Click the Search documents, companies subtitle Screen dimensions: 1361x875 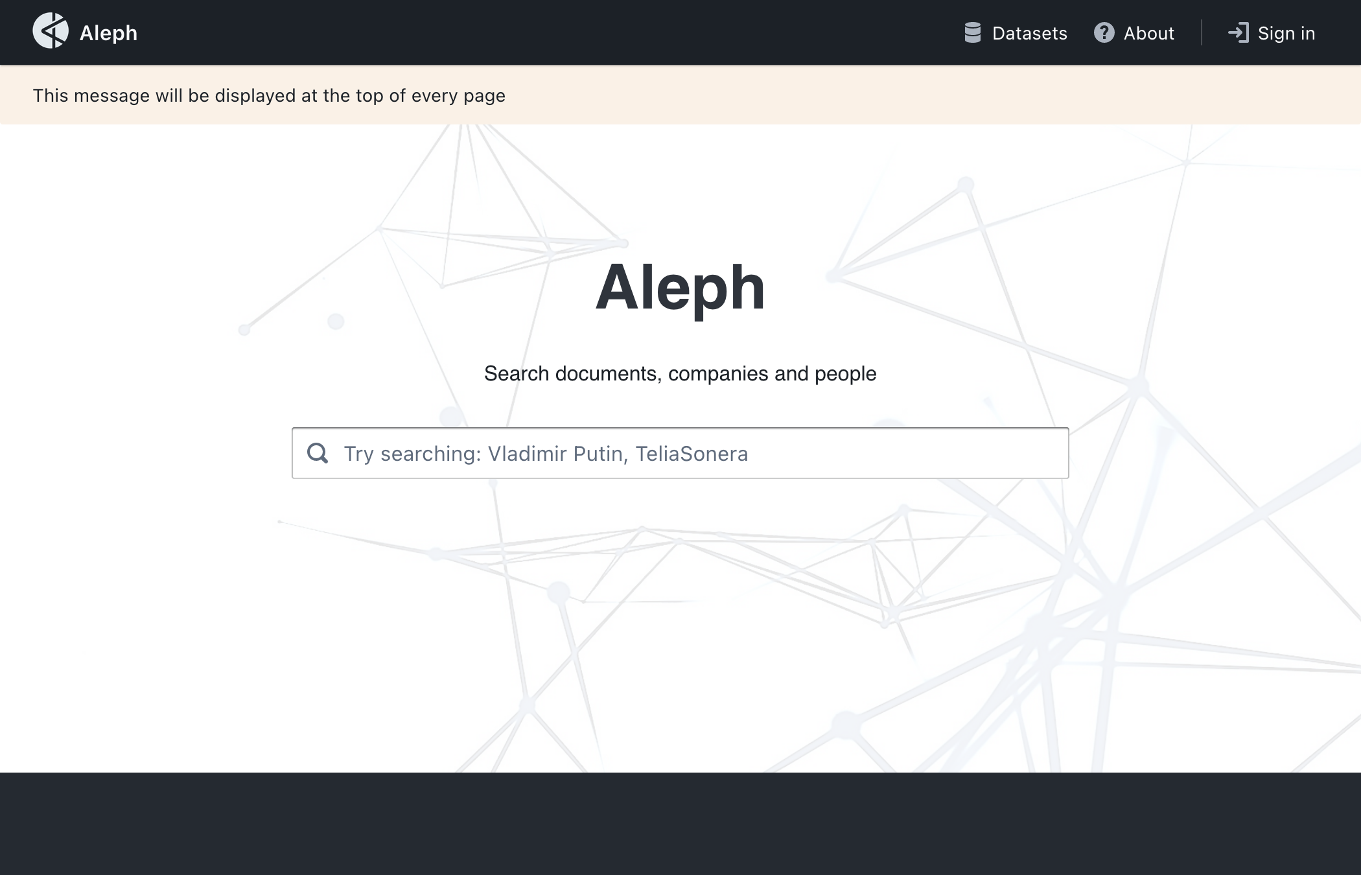click(680, 373)
